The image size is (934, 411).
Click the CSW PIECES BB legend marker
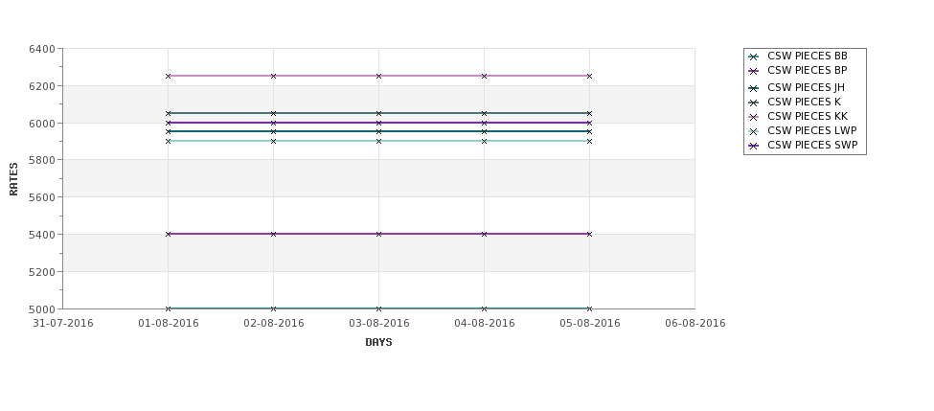click(754, 57)
